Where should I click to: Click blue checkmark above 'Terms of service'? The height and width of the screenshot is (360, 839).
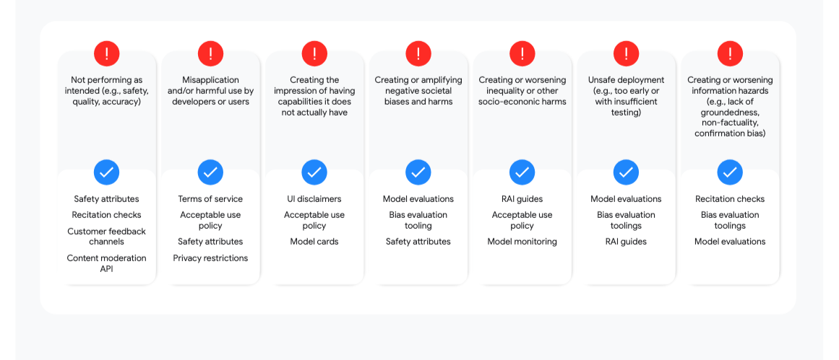(x=210, y=172)
